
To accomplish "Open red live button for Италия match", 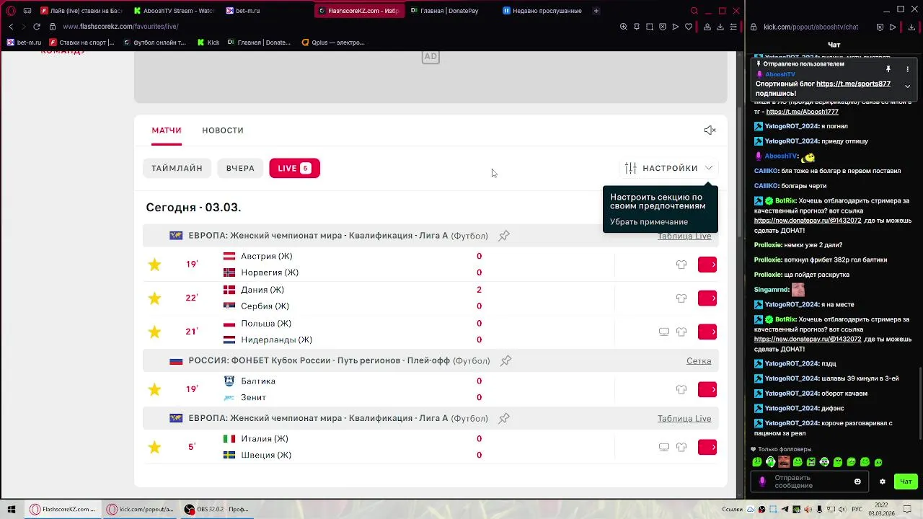I will [707, 447].
